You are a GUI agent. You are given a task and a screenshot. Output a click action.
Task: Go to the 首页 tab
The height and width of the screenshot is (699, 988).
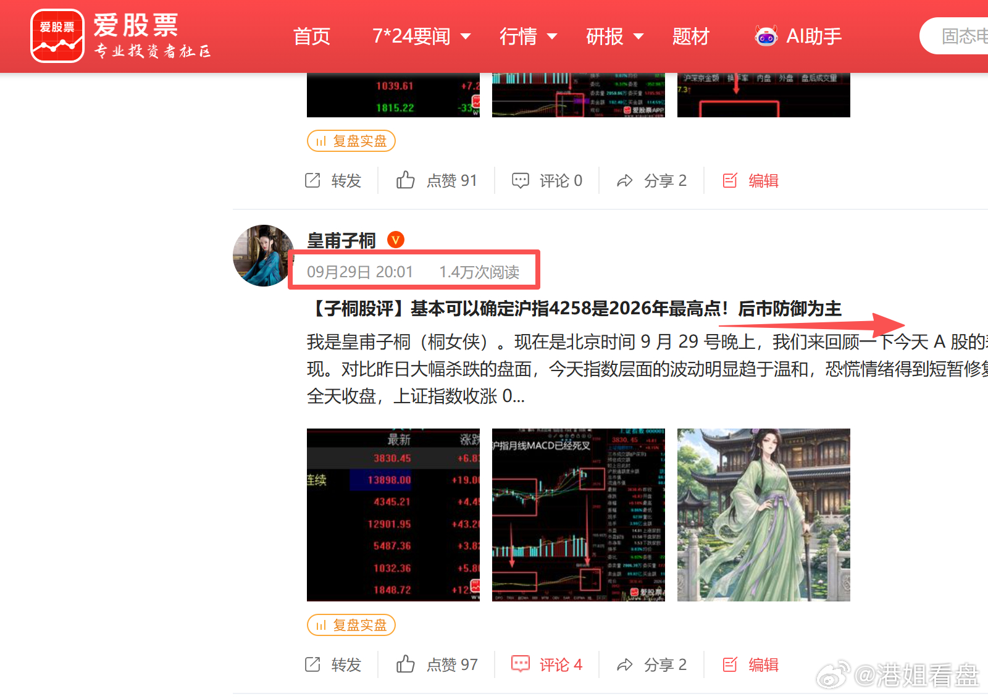click(312, 36)
